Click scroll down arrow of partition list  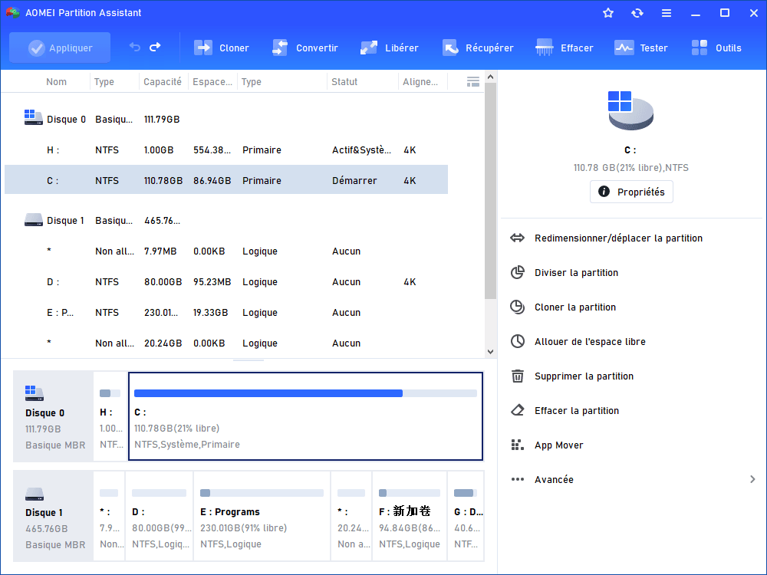pyautogui.click(x=491, y=352)
